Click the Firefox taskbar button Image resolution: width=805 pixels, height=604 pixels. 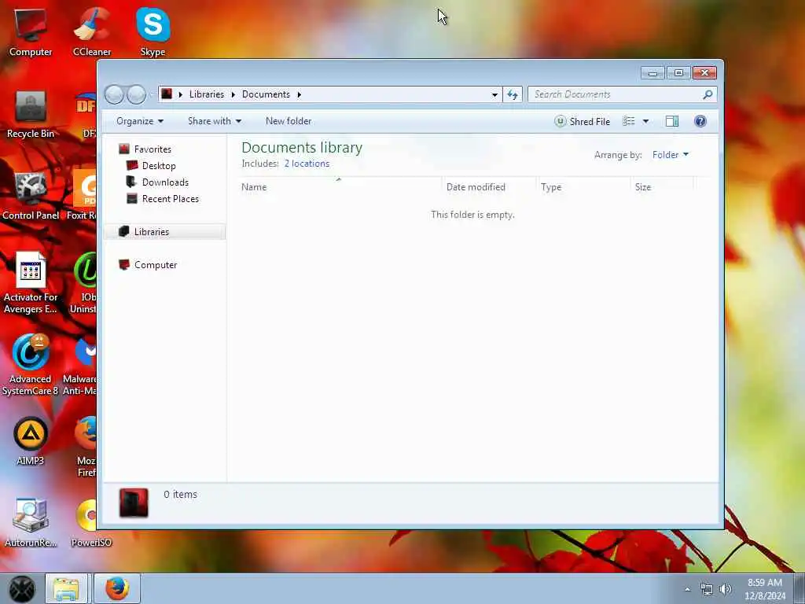tap(117, 588)
